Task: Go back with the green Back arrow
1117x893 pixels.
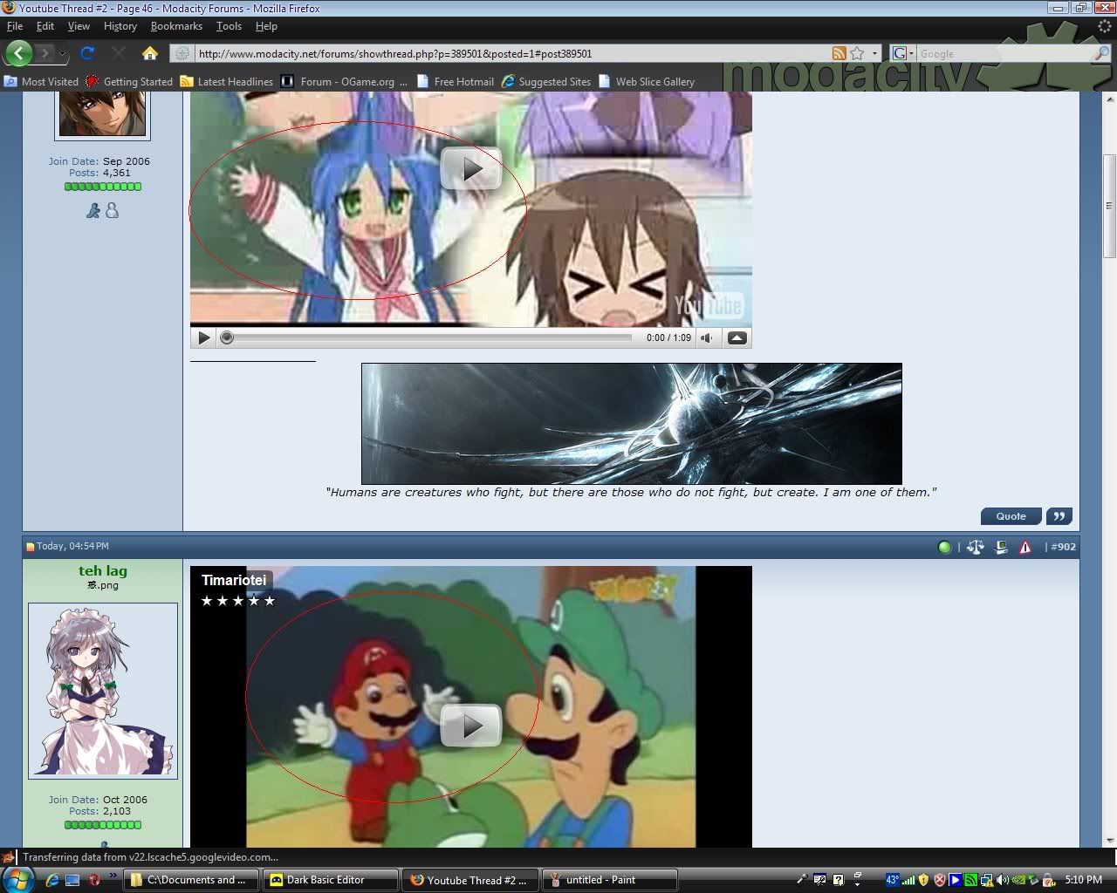Action: pos(18,53)
